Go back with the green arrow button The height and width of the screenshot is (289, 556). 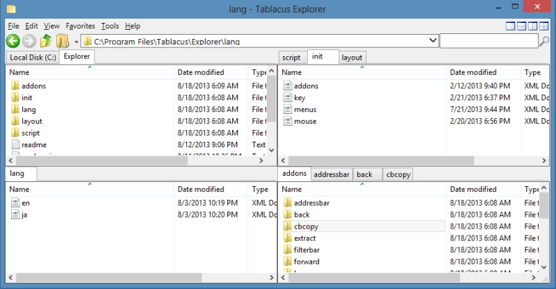pos(13,41)
